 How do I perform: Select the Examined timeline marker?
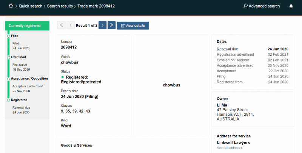point(8,58)
